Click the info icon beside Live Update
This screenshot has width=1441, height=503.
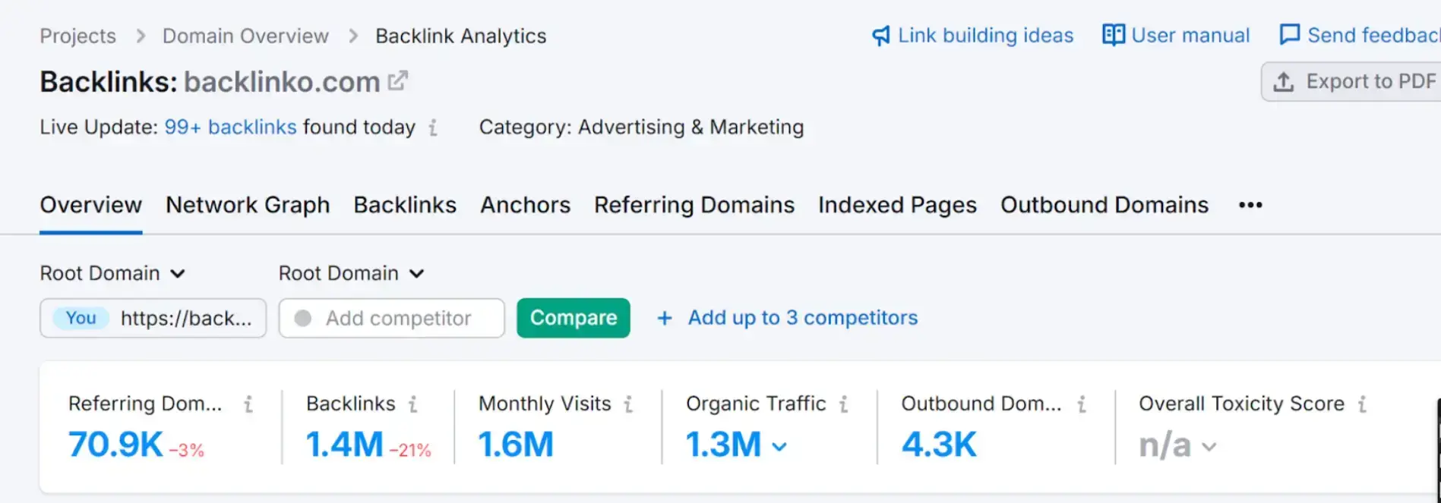433,129
